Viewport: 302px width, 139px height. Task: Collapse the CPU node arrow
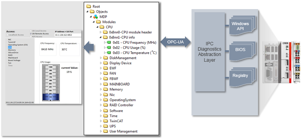[x=97, y=27]
